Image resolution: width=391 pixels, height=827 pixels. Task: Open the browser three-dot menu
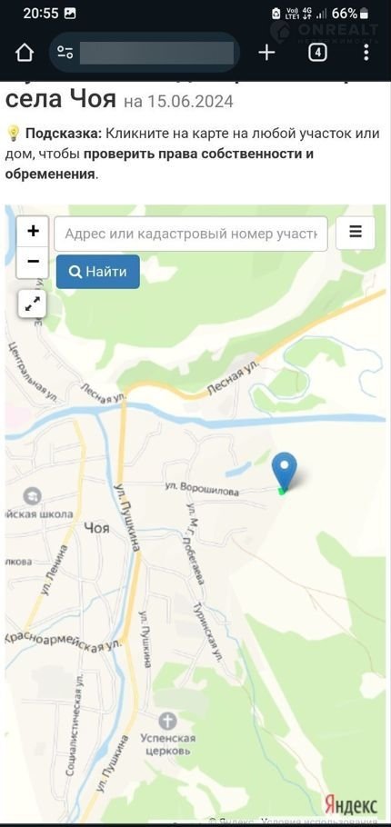pos(366,52)
